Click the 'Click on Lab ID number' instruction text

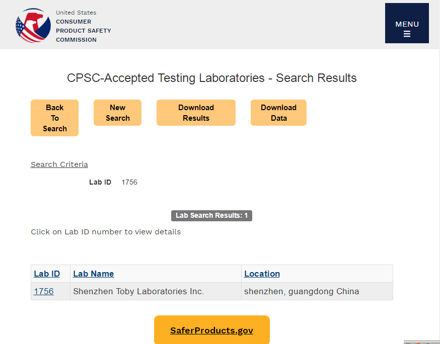[x=106, y=232]
